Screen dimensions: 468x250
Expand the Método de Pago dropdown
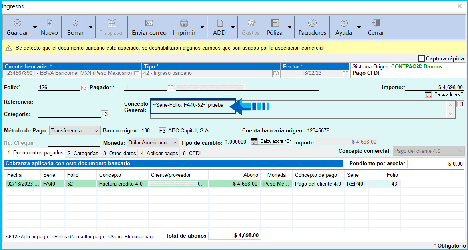(x=96, y=130)
